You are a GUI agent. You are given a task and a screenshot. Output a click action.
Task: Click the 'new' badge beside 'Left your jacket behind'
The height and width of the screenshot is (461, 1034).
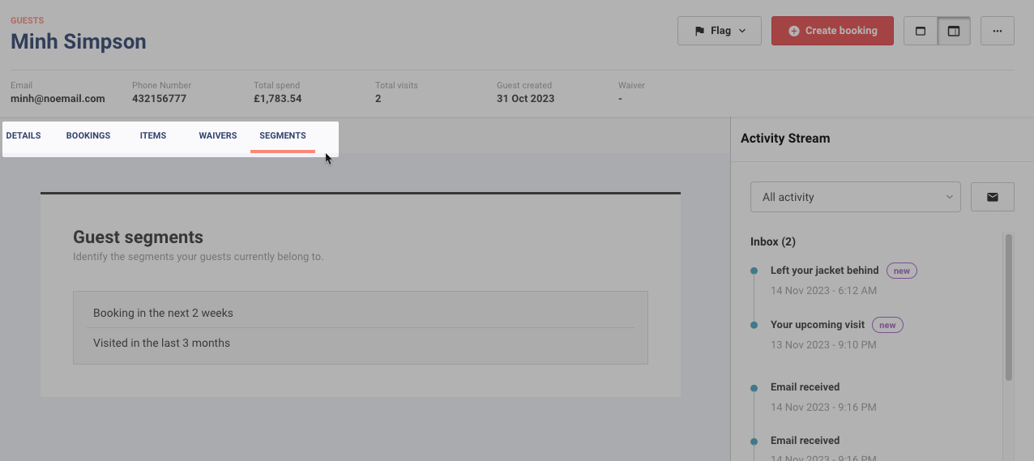point(902,271)
